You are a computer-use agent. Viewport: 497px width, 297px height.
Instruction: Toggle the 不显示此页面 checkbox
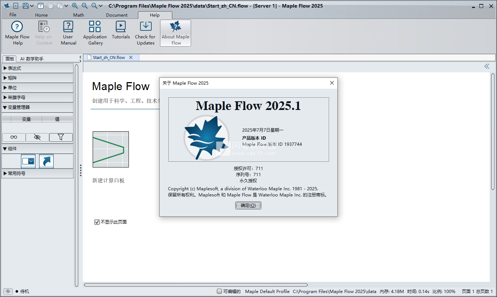[x=97, y=222]
